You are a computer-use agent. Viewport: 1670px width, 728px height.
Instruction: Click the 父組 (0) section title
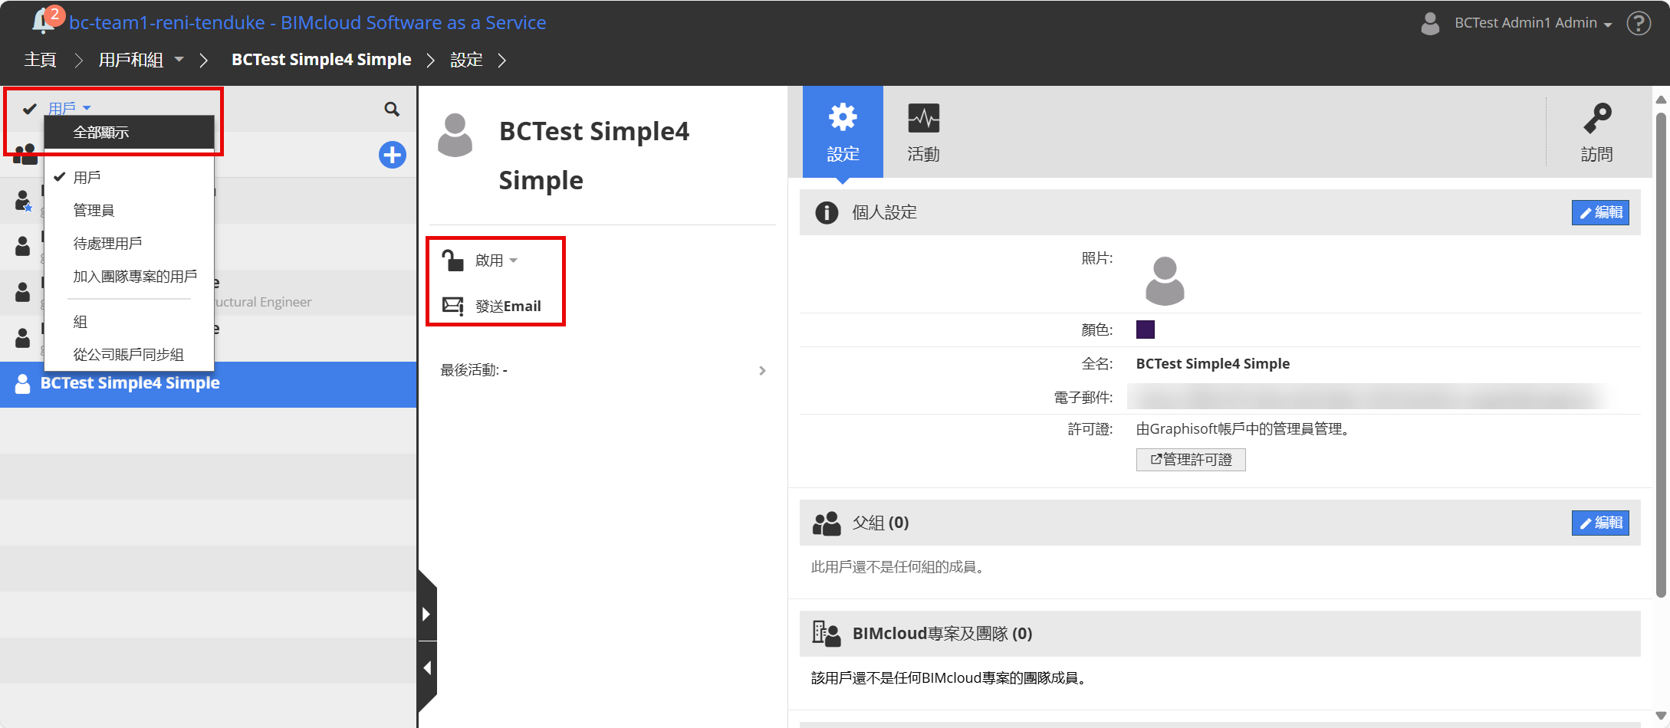(880, 523)
